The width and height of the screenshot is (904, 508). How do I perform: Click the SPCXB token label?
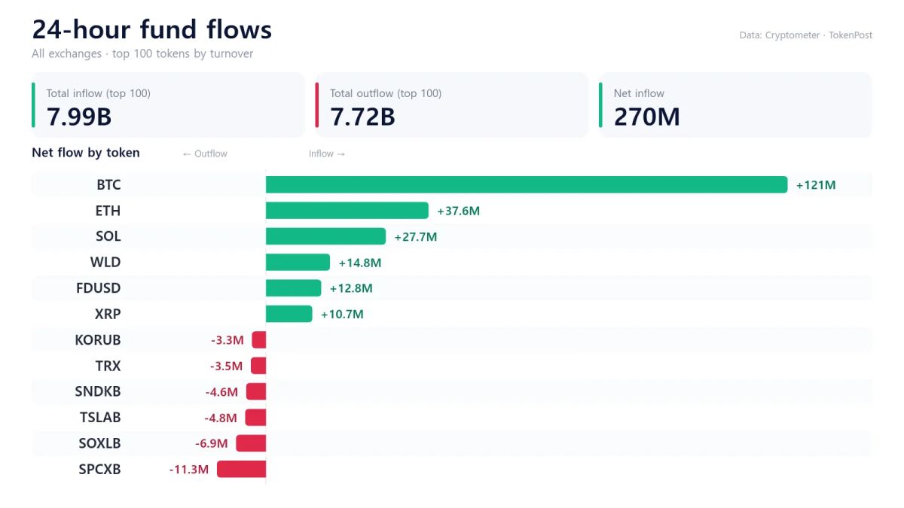[x=99, y=470]
